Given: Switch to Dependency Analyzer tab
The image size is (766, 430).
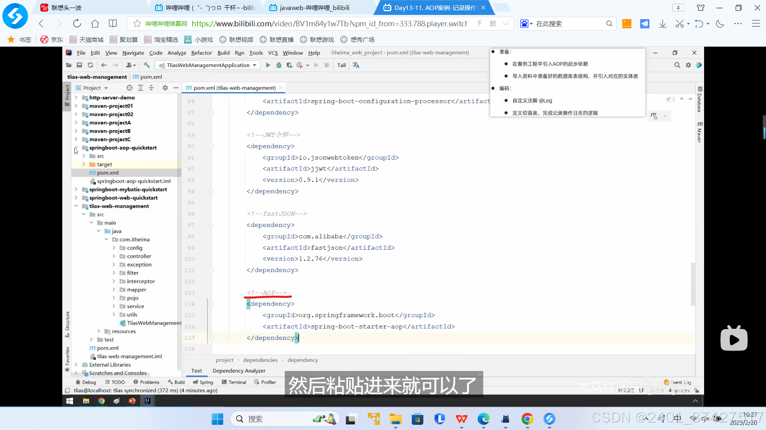Looking at the screenshot, I should (x=239, y=371).
